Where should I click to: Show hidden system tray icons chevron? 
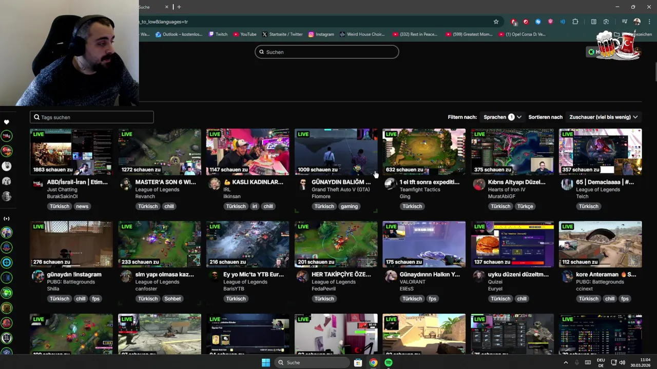click(x=566, y=362)
